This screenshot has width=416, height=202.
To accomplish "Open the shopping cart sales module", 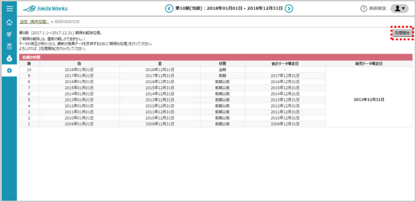I will point(9,34).
